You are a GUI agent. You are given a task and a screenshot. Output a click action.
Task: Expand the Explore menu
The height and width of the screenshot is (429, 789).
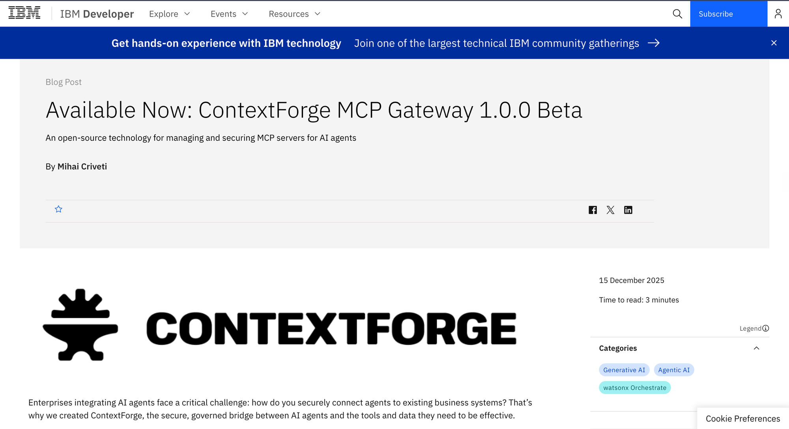(x=170, y=14)
